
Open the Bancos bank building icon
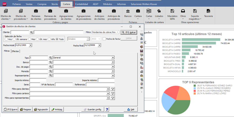(x=128, y=11)
